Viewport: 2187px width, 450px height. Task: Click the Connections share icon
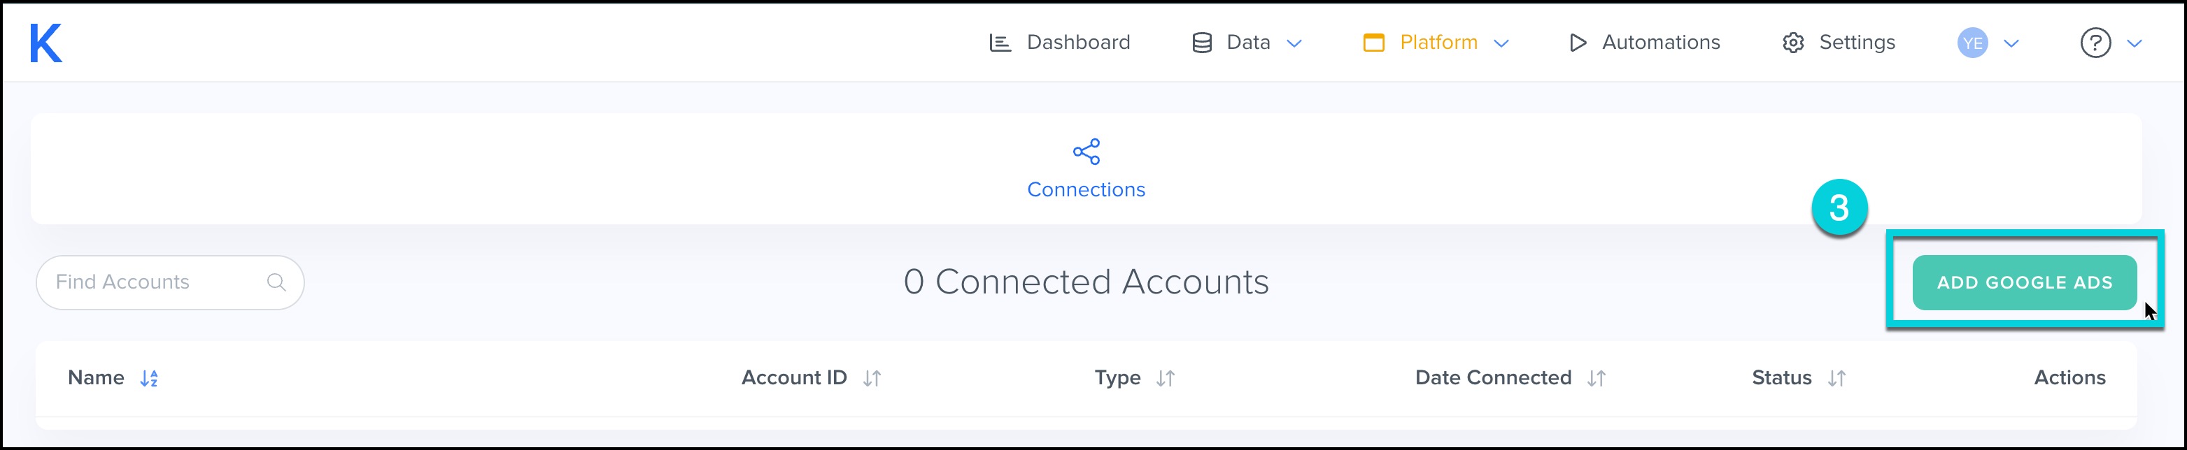[x=1086, y=152]
